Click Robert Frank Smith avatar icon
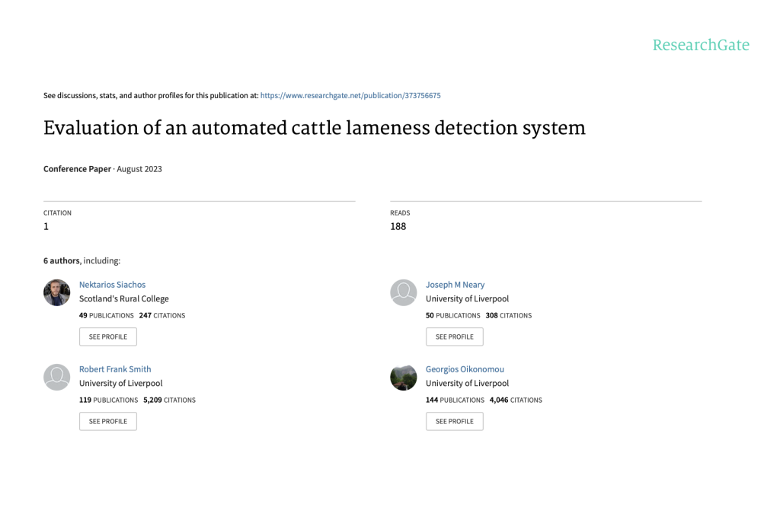This screenshot has height=520, width=780. click(56, 377)
